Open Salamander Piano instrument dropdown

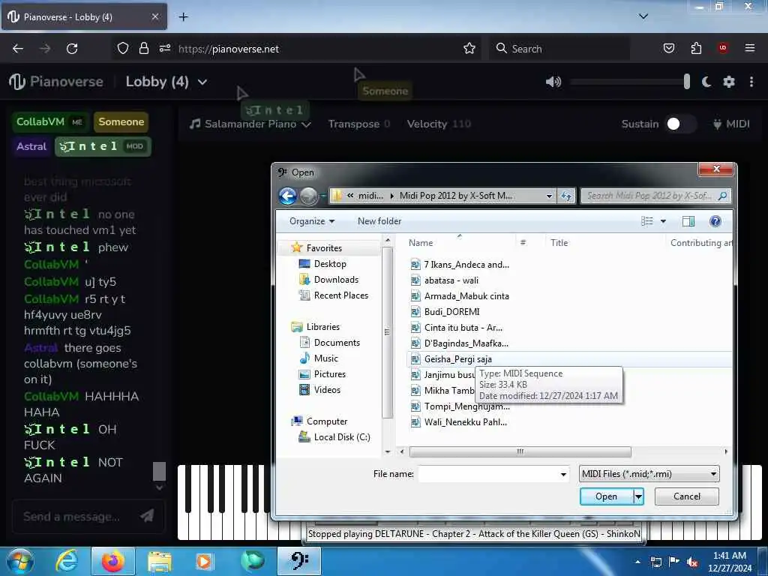pyautogui.click(x=250, y=124)
